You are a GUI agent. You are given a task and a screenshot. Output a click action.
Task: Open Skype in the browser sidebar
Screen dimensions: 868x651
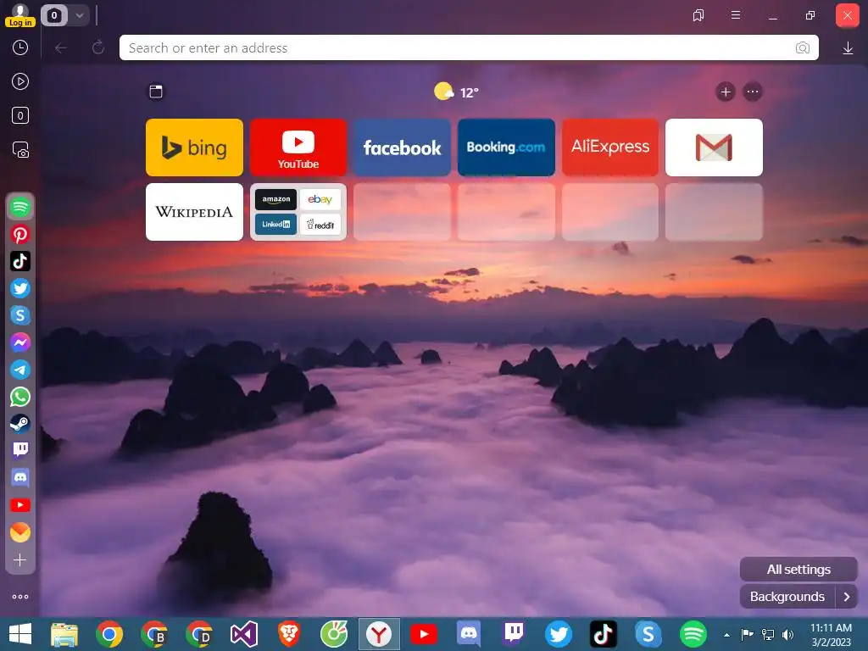click(x=20, y=315)
